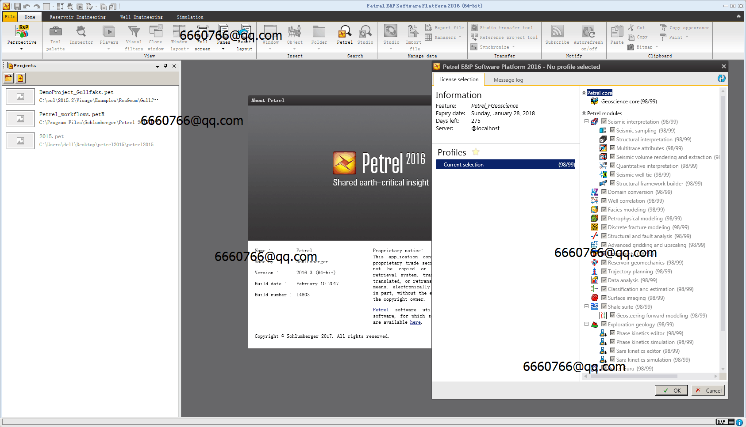This screenshot has height=427, width=746.
Task: Toggle the Seismic interpretation checkbox
Action: [604, 121]
